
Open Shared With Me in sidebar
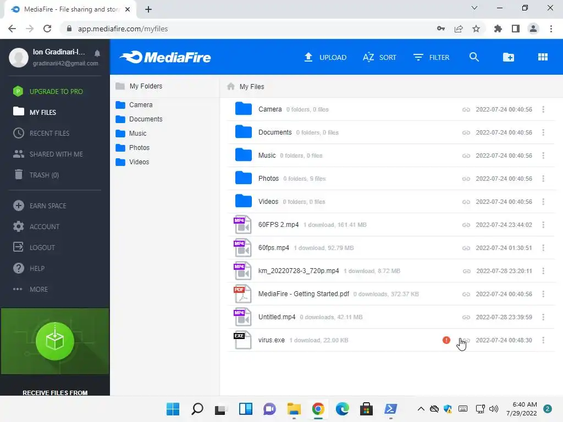pos(48,154)
